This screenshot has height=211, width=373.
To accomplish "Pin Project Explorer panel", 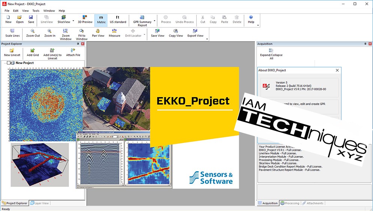I will (x=78, y=44).
